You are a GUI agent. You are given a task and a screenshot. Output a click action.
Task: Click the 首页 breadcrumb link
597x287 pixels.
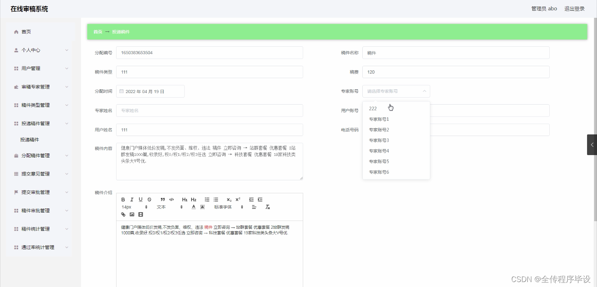(97, 32)
